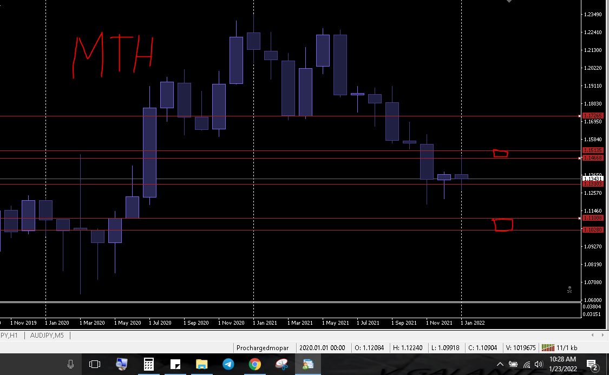Select the red 1.10280 price level label
This screenshot has height=375, width=609.
coord(592,230)
